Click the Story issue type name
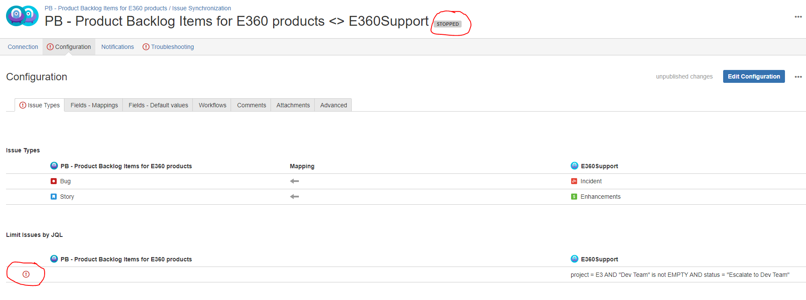806x300 pixels. [x=67, y=197]
